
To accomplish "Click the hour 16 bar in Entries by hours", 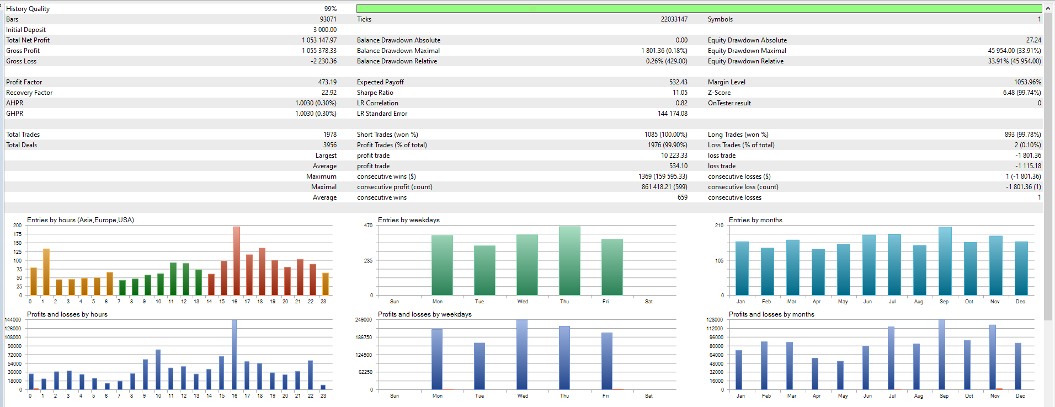I will click(237, 261).
